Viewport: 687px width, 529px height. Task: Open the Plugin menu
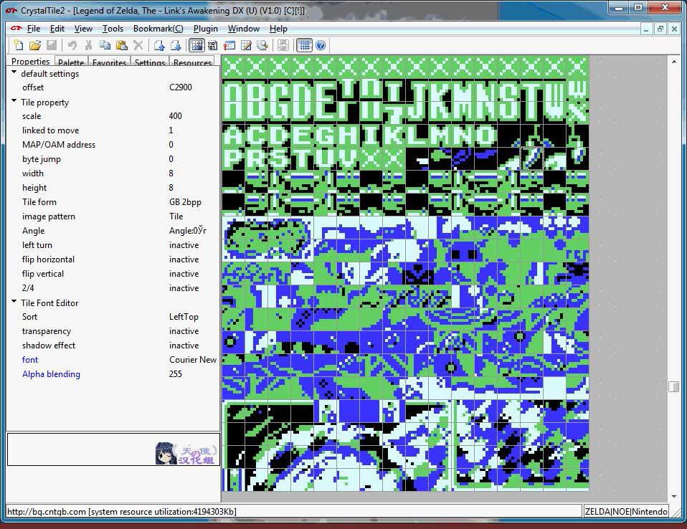206,29
